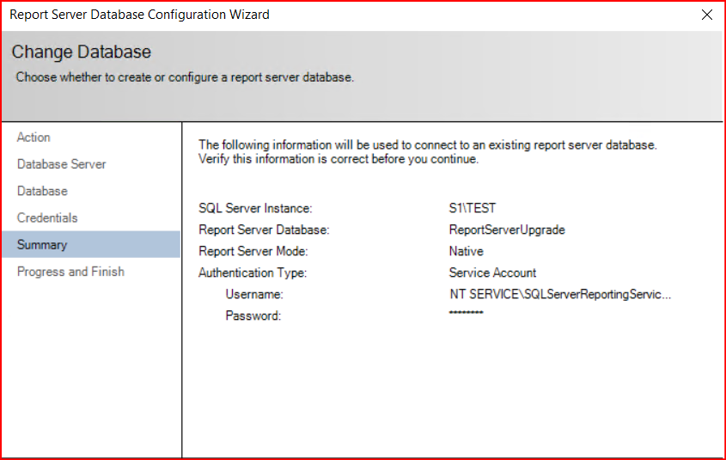Select the highlighted Summary step
Viewport: 726px width, 460px height.
[x=42, y=245]
